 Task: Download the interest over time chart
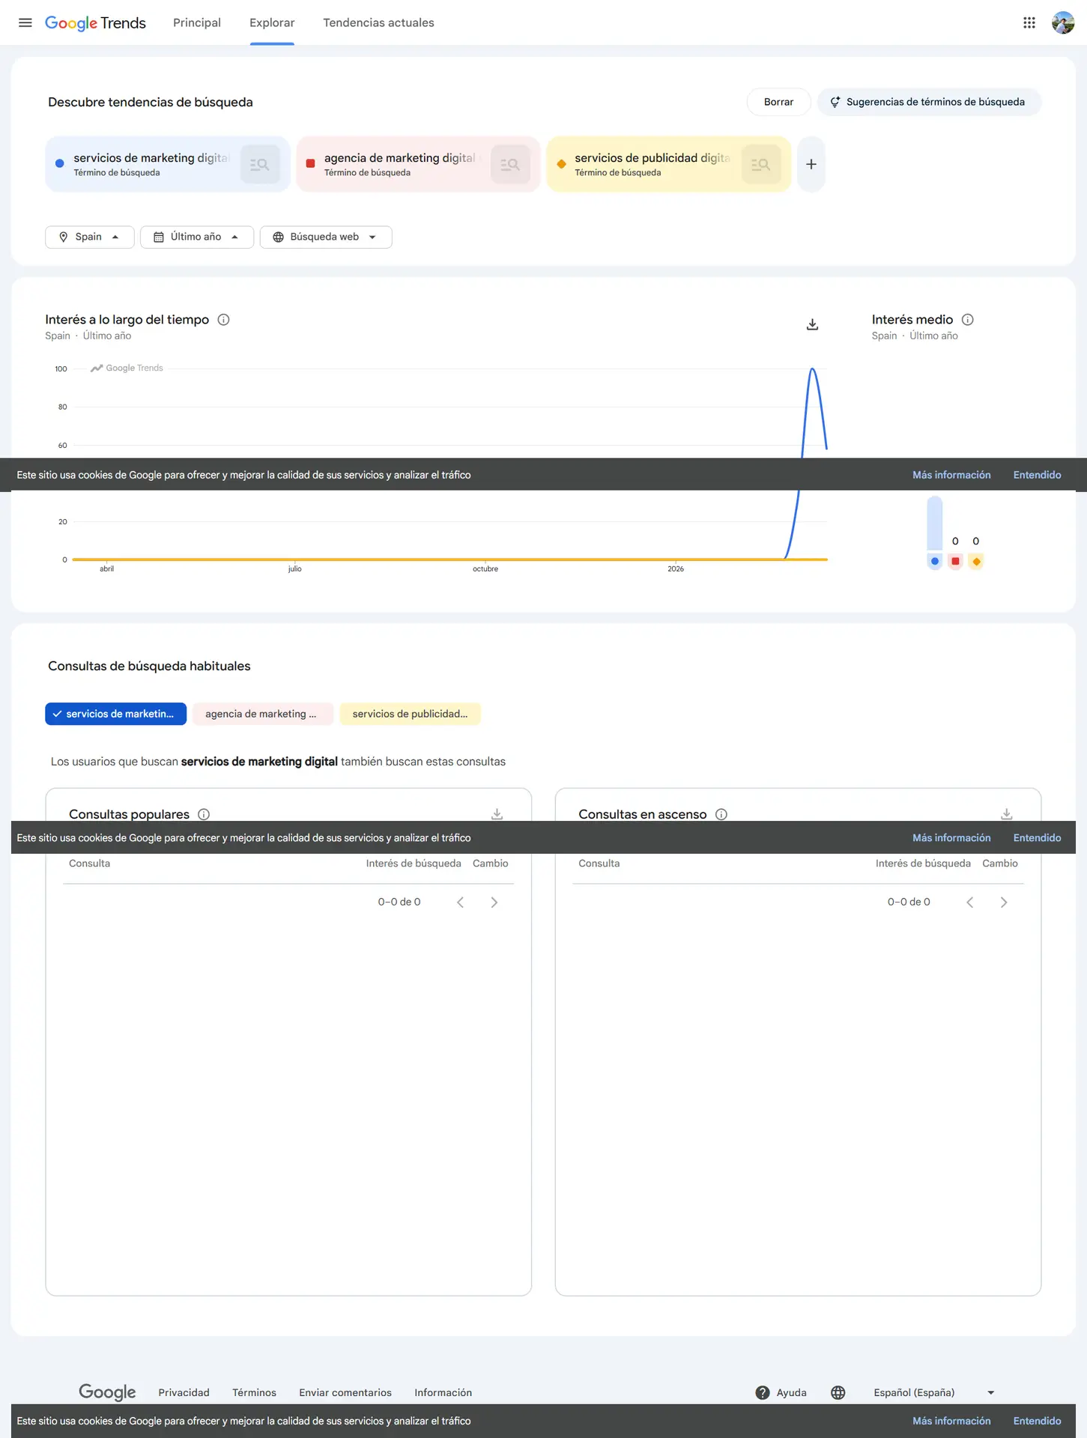coord(812,324)
